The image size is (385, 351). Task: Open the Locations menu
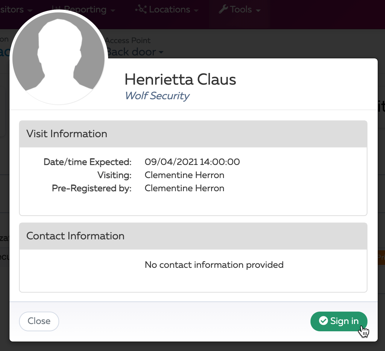click(167, 9)
